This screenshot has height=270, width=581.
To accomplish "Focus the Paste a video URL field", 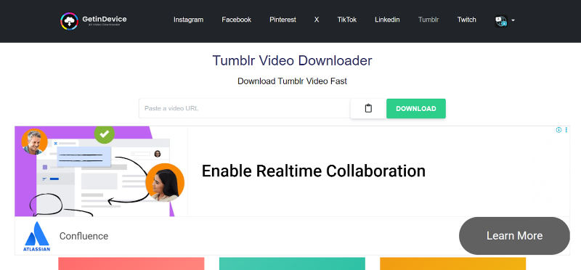I will click(245, 109).
